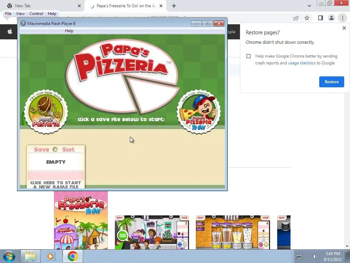Click the Flash Player title bar icon
The image size is (350, 263).
tap(23, 24)
